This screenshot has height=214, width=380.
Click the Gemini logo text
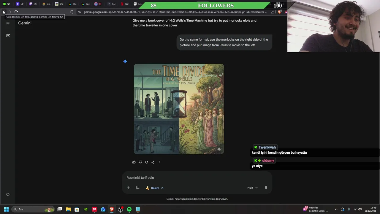point(25,23)
